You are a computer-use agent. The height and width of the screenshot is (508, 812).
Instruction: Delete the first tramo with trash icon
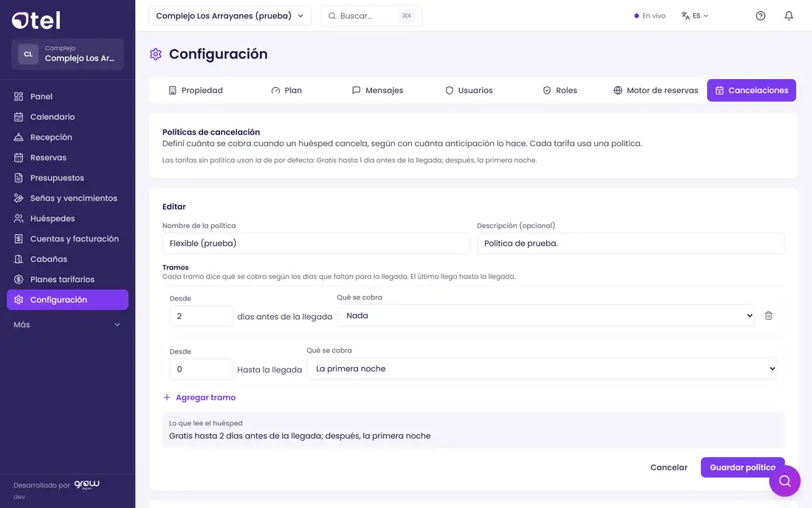tap(768, 315)
